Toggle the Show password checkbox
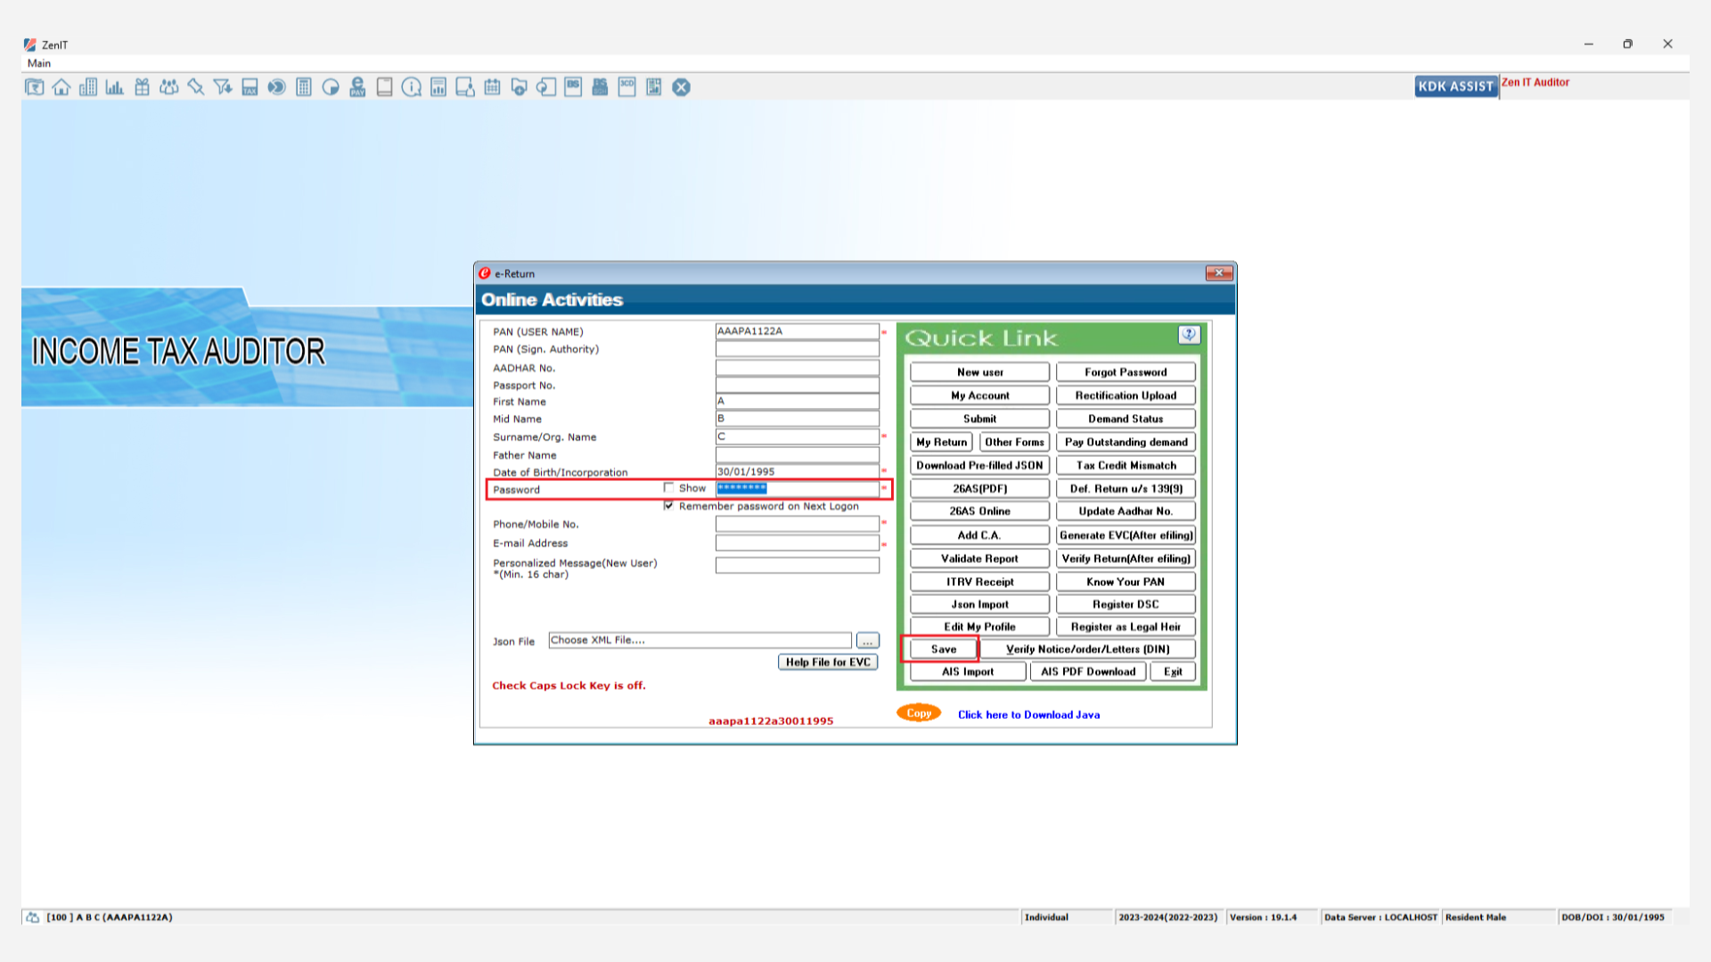The height and width of the screenshot is (962, 1711). pos(669,487)
